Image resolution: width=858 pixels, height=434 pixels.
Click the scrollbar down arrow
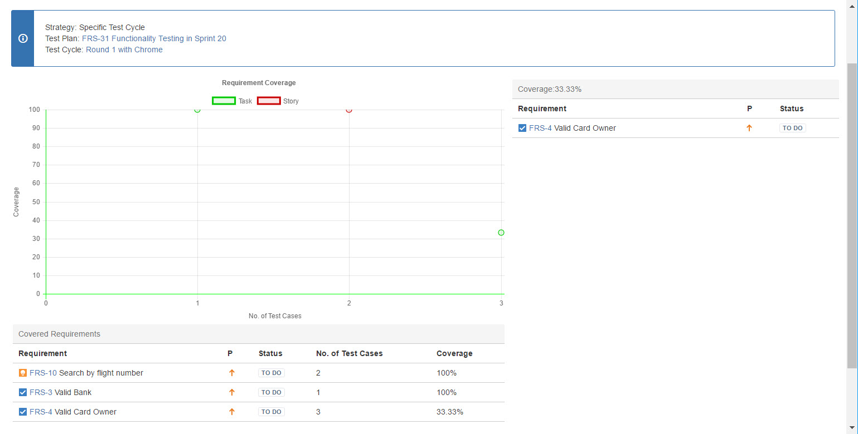tap(852, 429)
